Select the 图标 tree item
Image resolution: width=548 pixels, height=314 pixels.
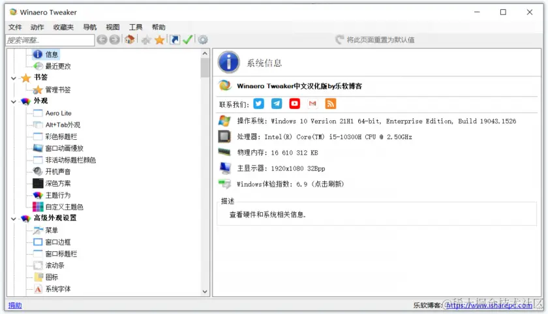52,277
